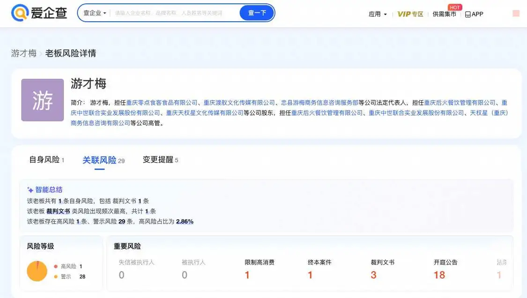Click the user avatar in the header
527x298 pixels.
click(516, 14)
